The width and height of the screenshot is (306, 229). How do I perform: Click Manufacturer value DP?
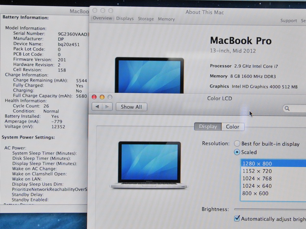point(61,39)
